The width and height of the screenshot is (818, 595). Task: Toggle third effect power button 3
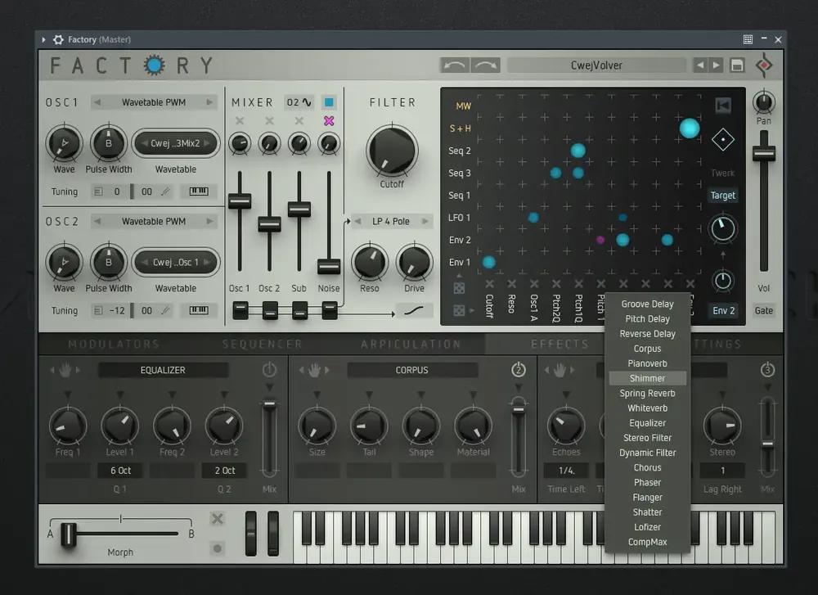click(x=767, y=370)
